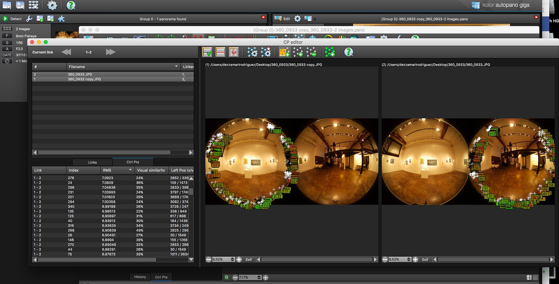The image size is (559, 284).
Task: Click control point label 313 in right image
Action: (x=492, y=134)
